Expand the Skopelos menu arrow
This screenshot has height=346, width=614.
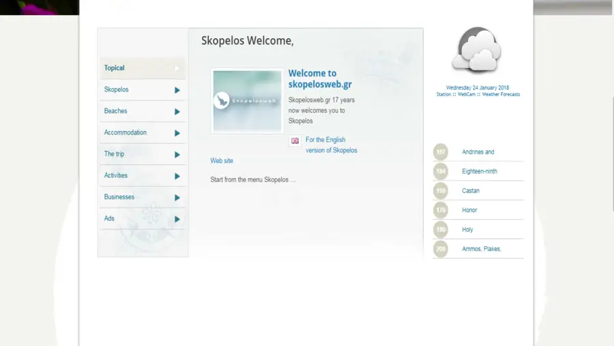click(x=177, y=90)
